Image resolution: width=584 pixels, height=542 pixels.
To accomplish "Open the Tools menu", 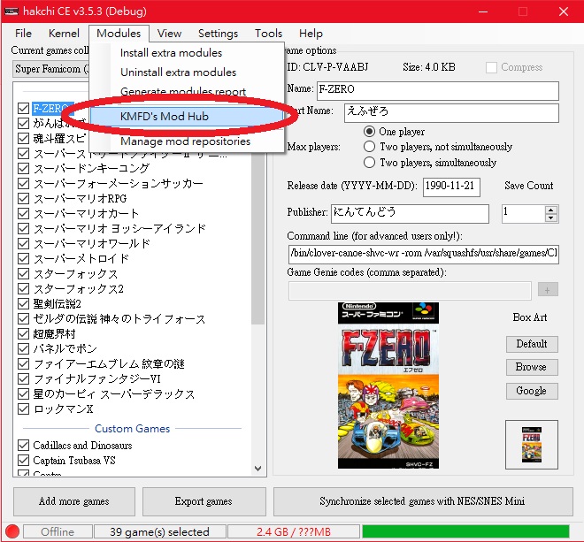I will [268, 34].
